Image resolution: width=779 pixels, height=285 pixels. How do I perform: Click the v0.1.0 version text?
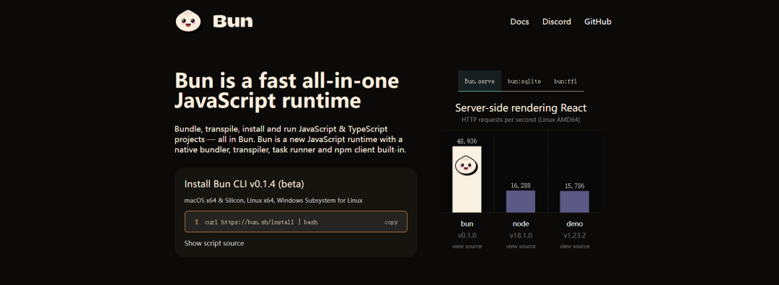(x=467, y=235)
